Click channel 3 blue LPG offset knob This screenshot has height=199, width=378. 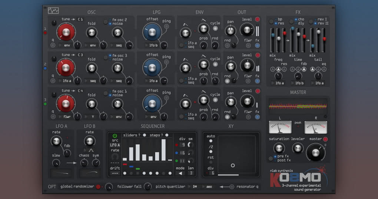(x=152, y=104)
